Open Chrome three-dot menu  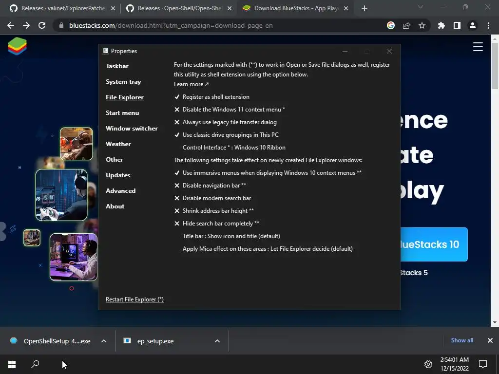pyautogui.click(x=488, y=25)
